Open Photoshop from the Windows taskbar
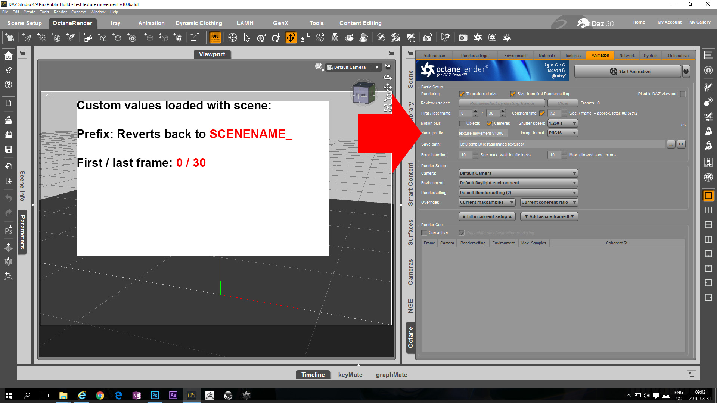Image resolution: width=717 pixels, height=403 pixels. pyautogui.click(x=155, y=395)
